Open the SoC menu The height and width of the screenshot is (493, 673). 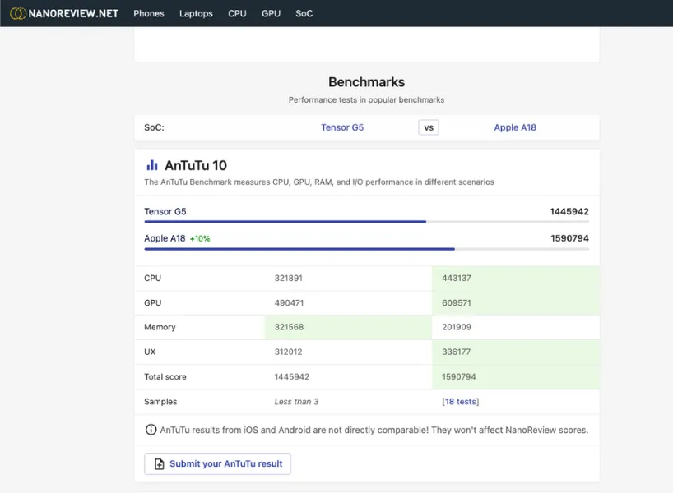[304, 13]
